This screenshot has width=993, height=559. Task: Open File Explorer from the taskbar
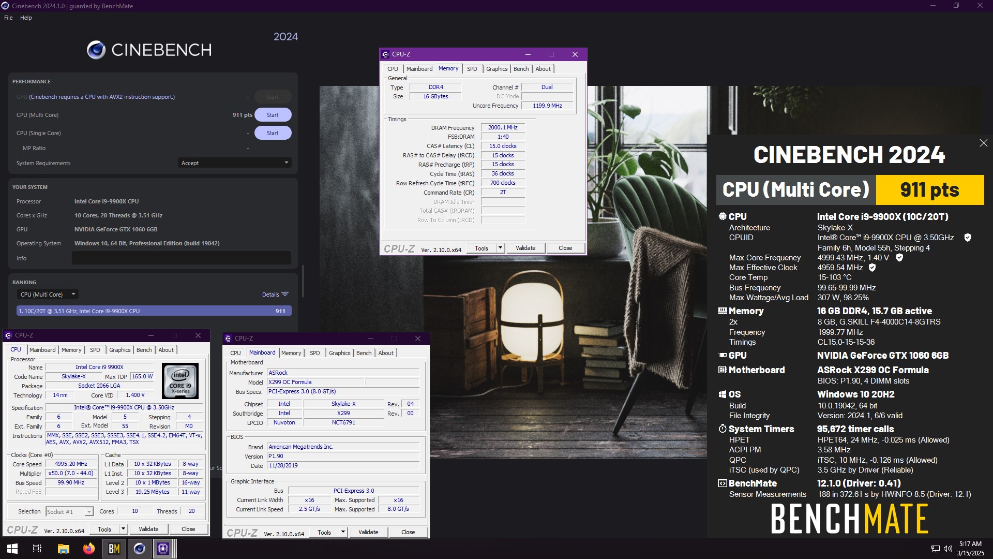(x=64, y=549)
